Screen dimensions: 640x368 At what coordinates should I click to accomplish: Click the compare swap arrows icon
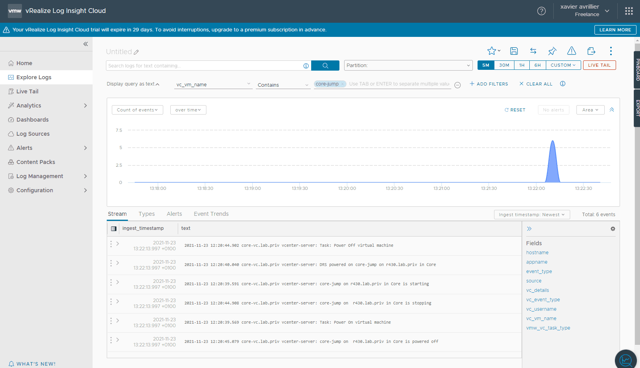point(533,51)
